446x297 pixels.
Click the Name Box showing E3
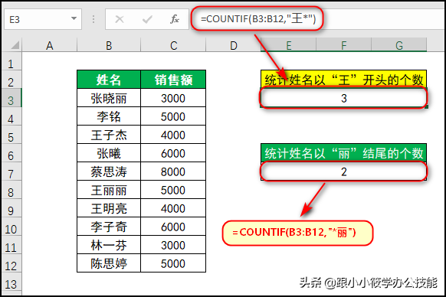tap(43, 19)
